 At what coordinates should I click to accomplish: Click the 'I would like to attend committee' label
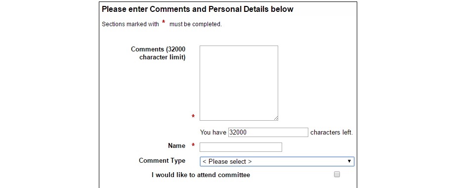[201, 175]
